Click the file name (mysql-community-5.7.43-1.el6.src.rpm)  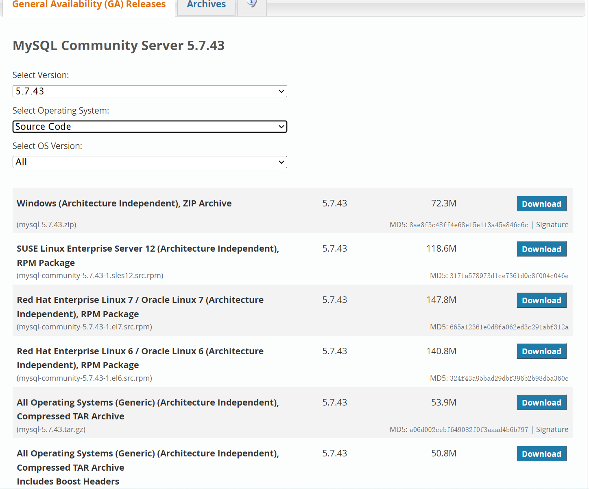click(84, 378)
